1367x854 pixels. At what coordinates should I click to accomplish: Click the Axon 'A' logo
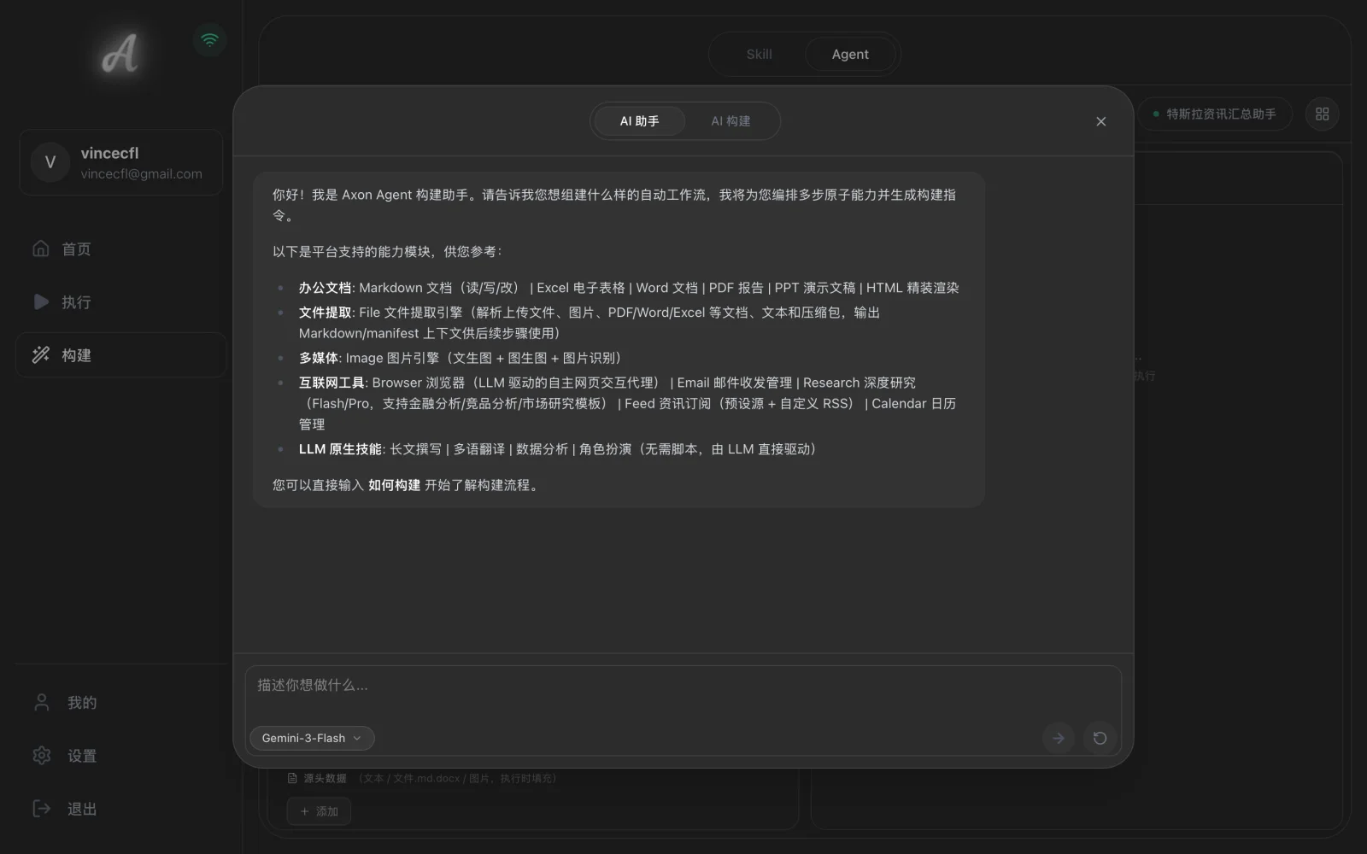click(x=120, y=54)
